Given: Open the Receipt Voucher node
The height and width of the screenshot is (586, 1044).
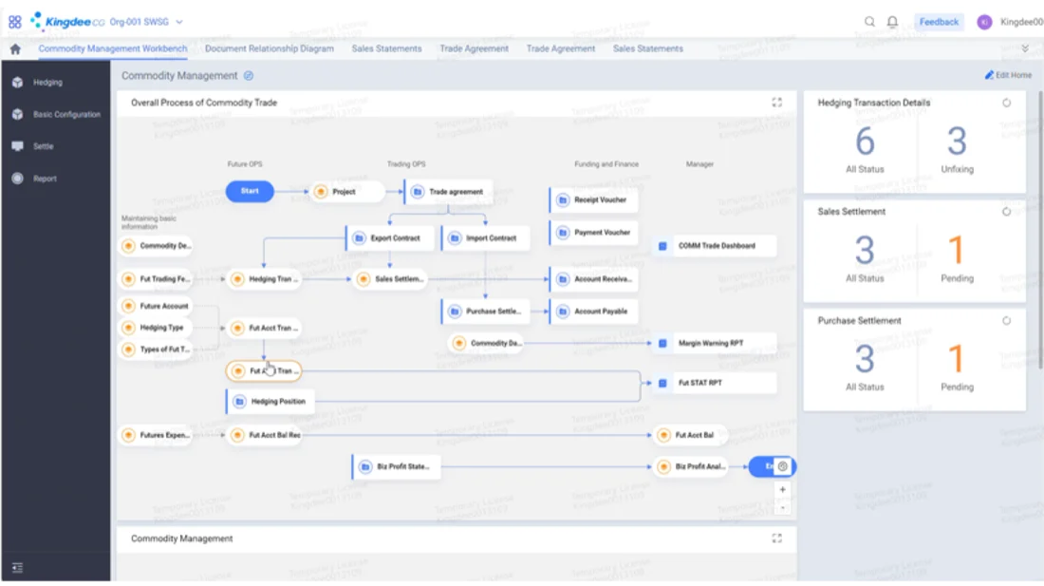Looking at the screenshot, I should pyautogui.click(x=594, y=199).
